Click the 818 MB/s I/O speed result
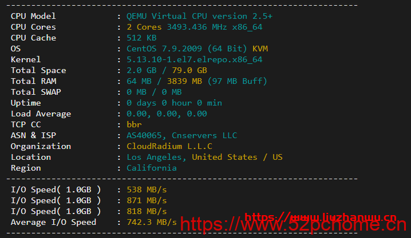Screen dimensions: 411x238 coord(147,211)
